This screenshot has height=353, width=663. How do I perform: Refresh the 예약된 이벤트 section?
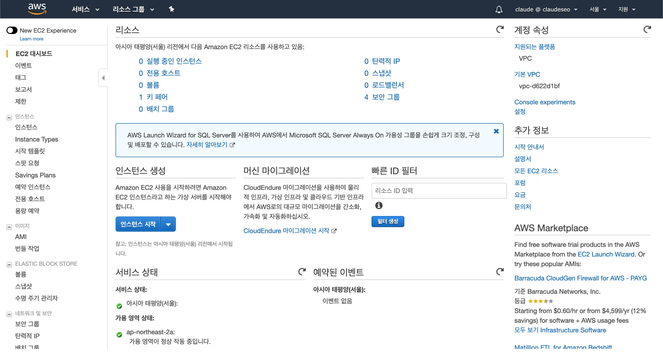click(500, 272)
